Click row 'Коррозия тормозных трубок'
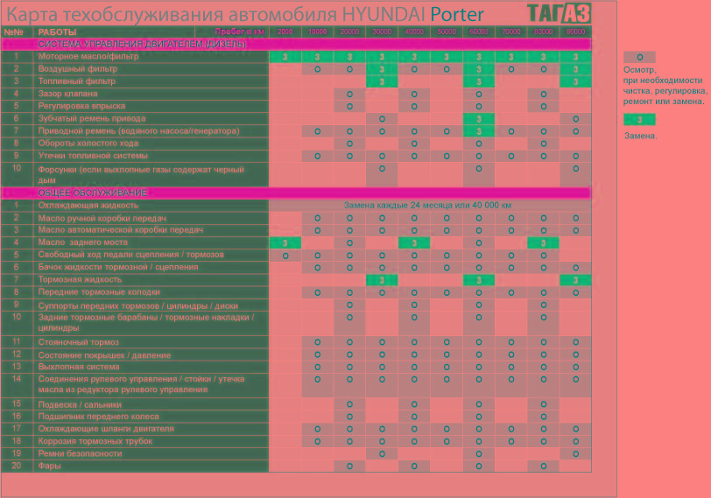The image size is (711, 498). pyautogui.click(x=297, y=441)
